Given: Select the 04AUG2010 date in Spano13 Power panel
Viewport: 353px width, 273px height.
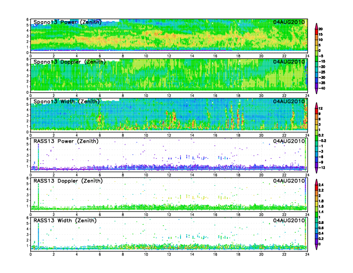Looking at the screenshot, I should coord(289,22).
